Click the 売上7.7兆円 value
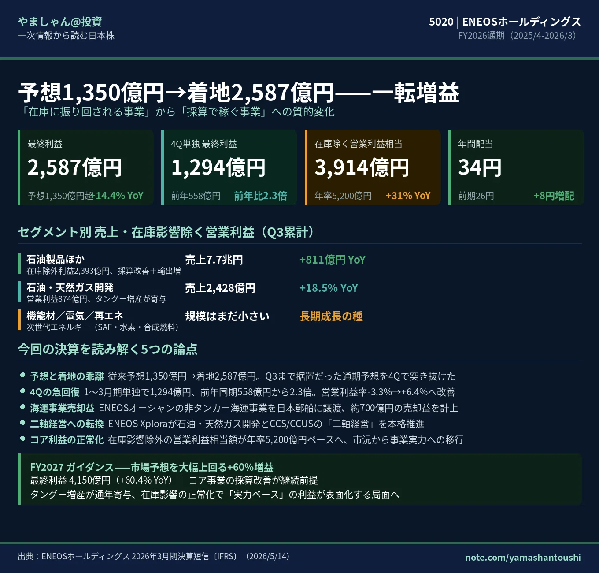 tap(214, 260)
